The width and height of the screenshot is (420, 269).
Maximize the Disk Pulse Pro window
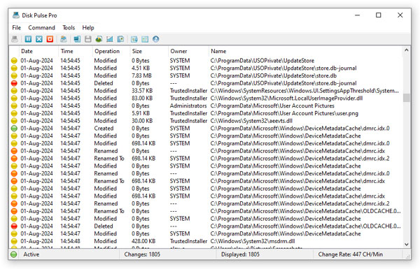(378, 15)
